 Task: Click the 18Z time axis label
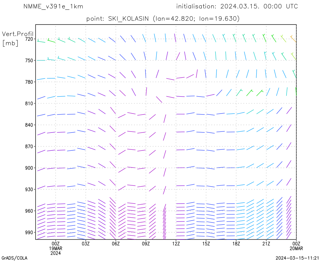coord(236,244)
